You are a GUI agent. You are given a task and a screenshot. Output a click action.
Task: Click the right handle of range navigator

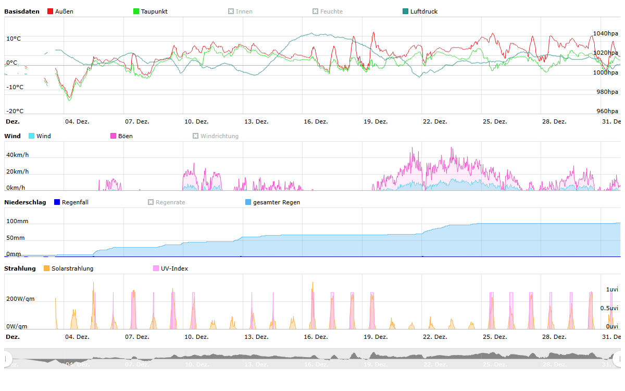(618, 359)
